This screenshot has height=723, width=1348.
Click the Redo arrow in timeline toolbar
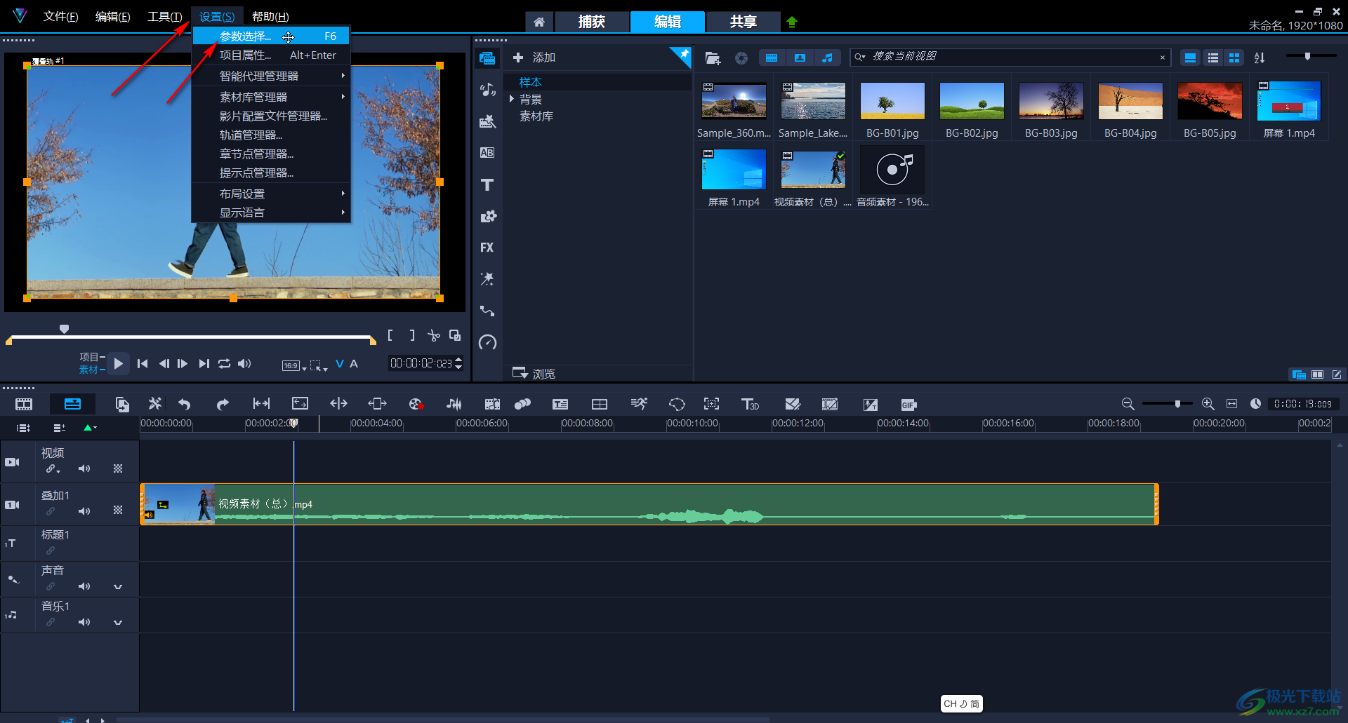(223, 404)
